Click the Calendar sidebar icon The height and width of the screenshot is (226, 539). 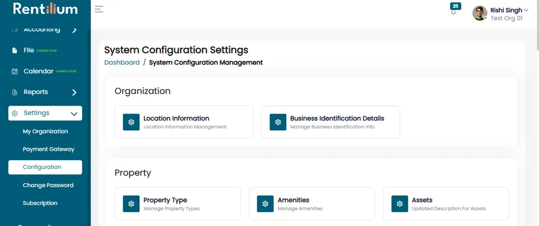coord(14,72)
